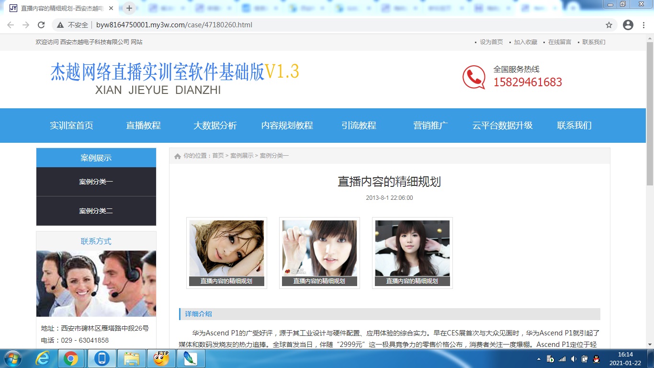Open 直播教程 navigation menu item
Image resolution: width=654 pixels, height=368 pixels.
pyautogui.click(x=143, y=126)
